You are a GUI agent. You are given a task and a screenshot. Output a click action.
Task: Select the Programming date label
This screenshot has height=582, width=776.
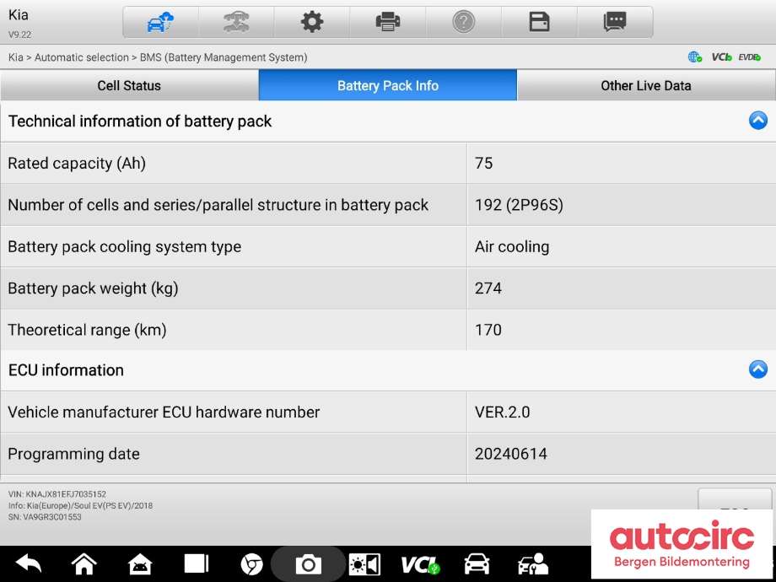pos(73,454)
